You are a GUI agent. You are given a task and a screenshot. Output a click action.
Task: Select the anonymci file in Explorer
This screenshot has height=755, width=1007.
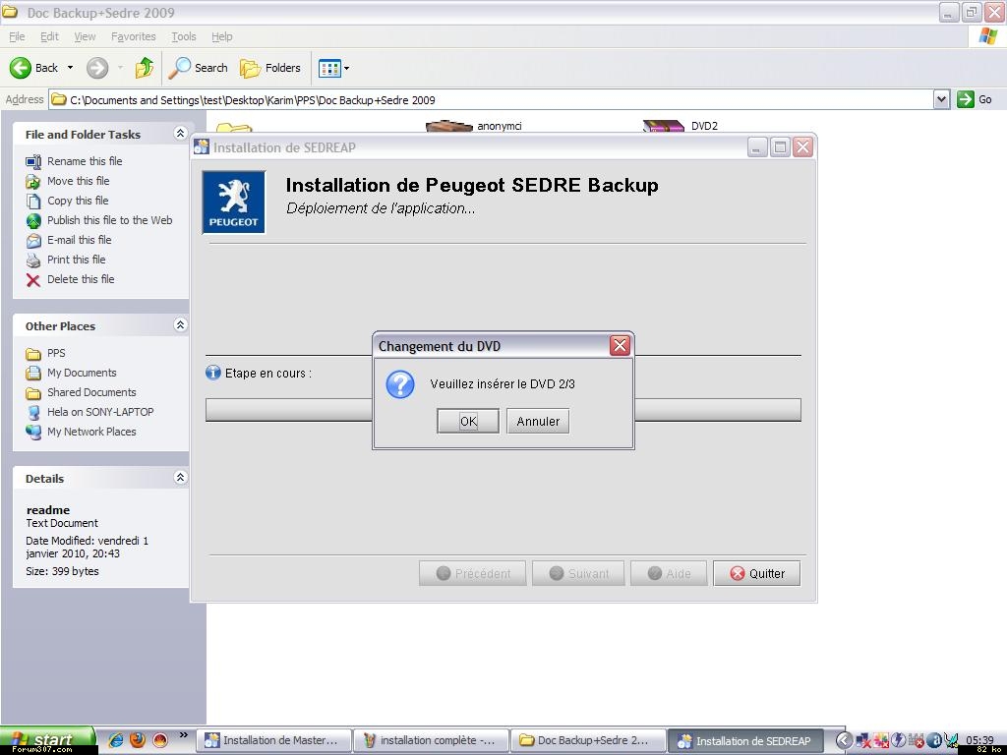coord(499,126)
